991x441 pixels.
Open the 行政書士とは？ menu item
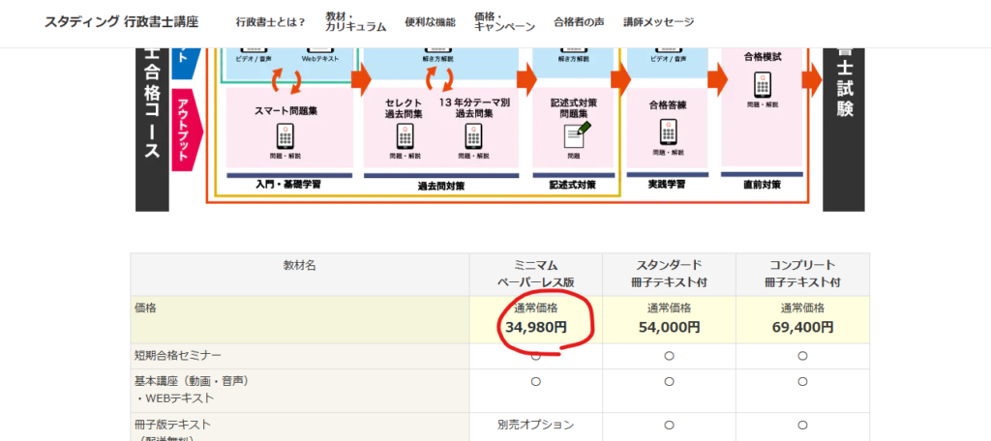tap(271, 22)
